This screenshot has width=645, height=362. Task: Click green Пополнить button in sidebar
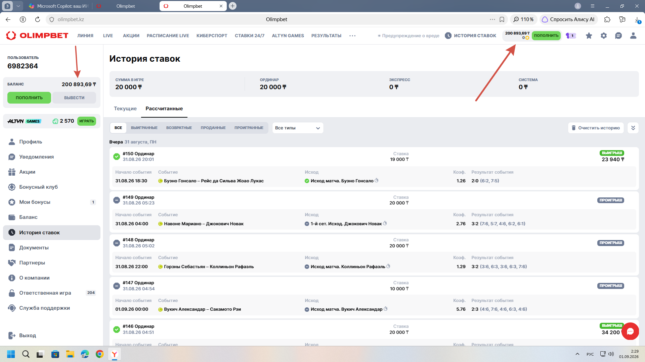(29, 98)
